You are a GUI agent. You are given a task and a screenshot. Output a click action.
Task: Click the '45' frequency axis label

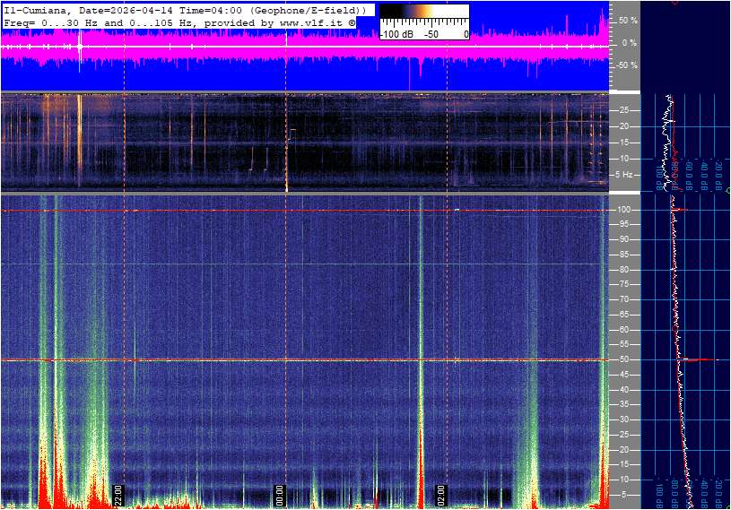point(624,375)
